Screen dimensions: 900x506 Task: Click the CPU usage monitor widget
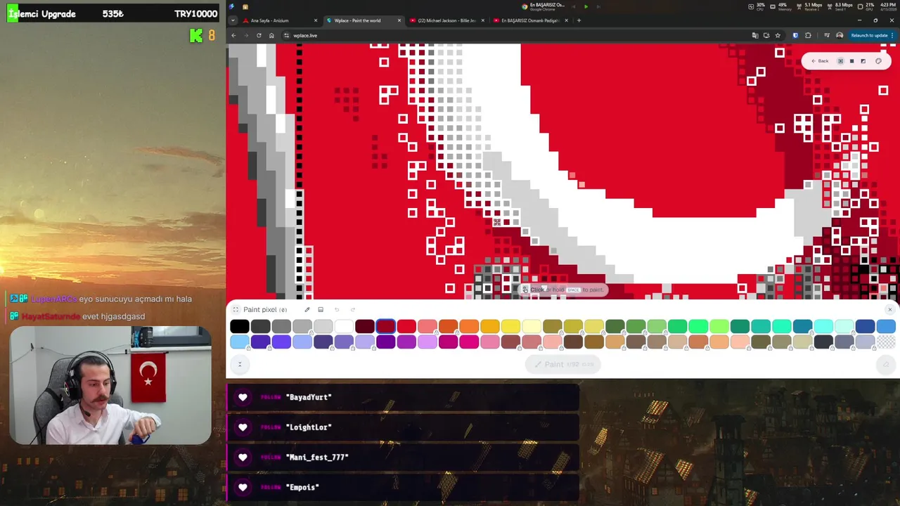tap(757, 6)
